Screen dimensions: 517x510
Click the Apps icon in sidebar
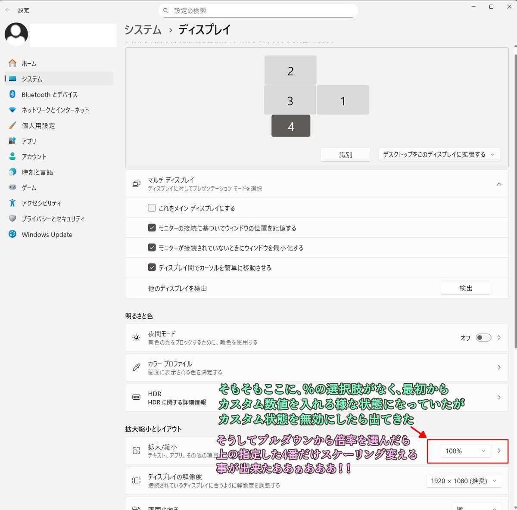coord(12,141)
